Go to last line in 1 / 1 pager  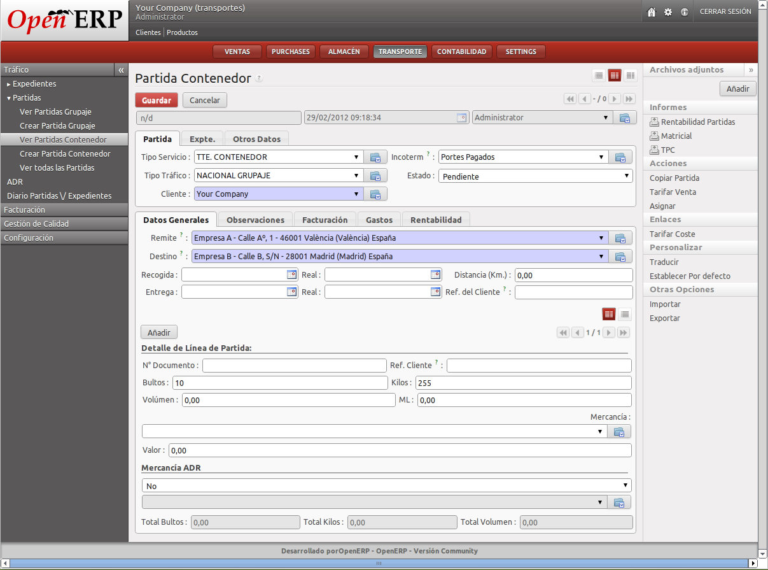pyautogui.click(x=624, y=332)
